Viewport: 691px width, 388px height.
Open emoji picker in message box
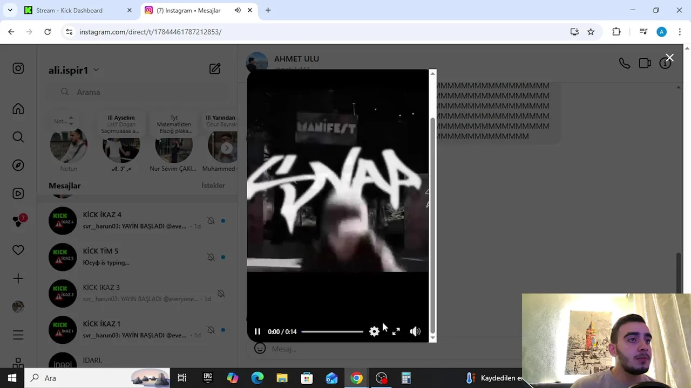pos(260,349)
